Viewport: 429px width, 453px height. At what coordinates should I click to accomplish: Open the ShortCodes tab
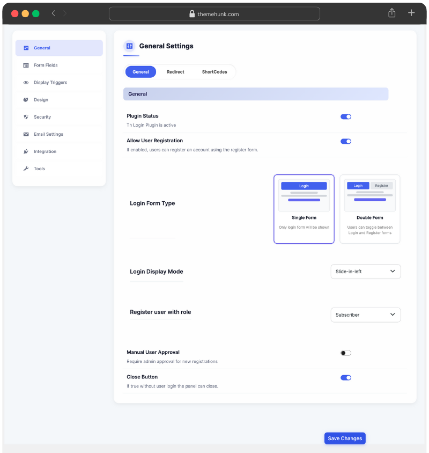[214, 71]
